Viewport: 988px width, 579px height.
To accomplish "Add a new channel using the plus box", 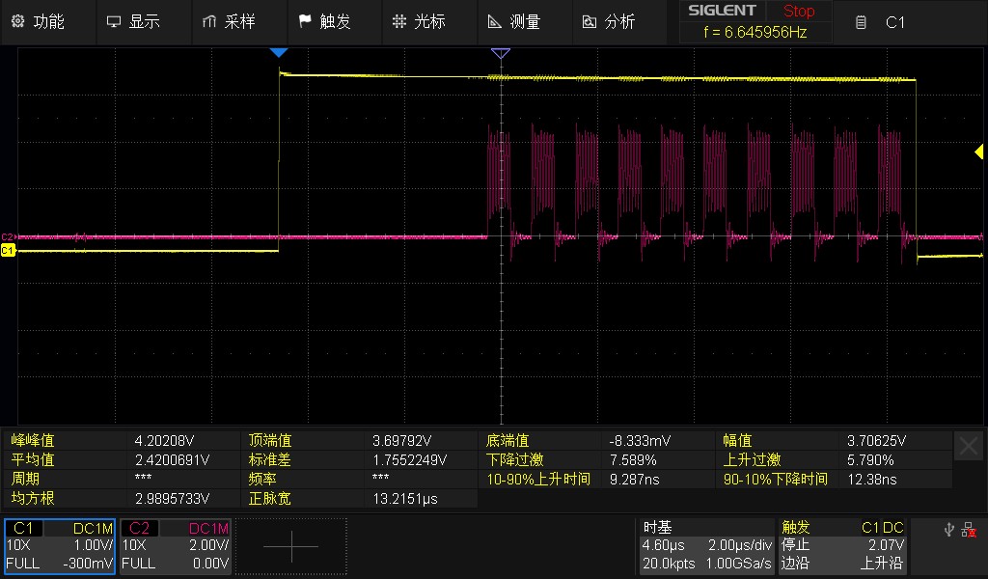I will pyautogui.click(x=290, y=546).
